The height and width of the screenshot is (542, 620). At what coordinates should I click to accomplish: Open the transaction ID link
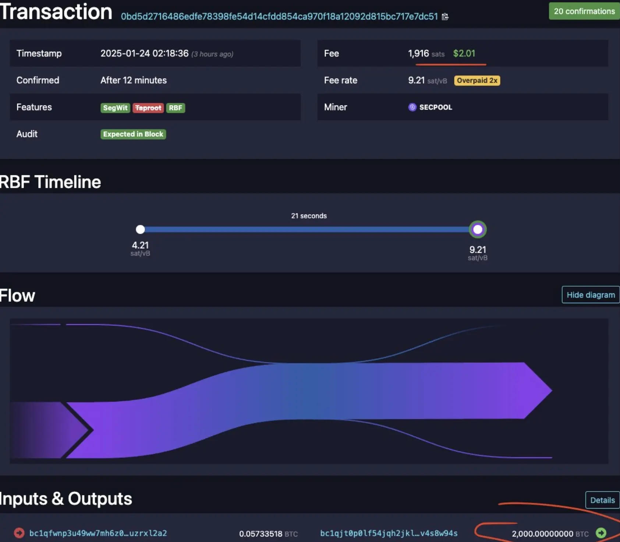280,17
